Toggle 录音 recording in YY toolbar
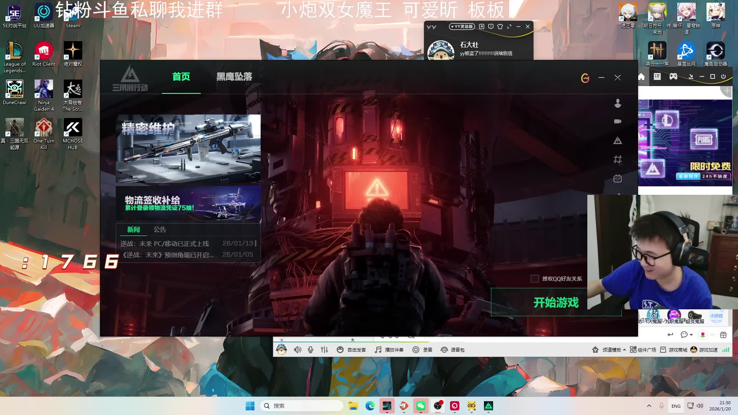This screenshot has width=738, height=415. [x=422, y=350]
